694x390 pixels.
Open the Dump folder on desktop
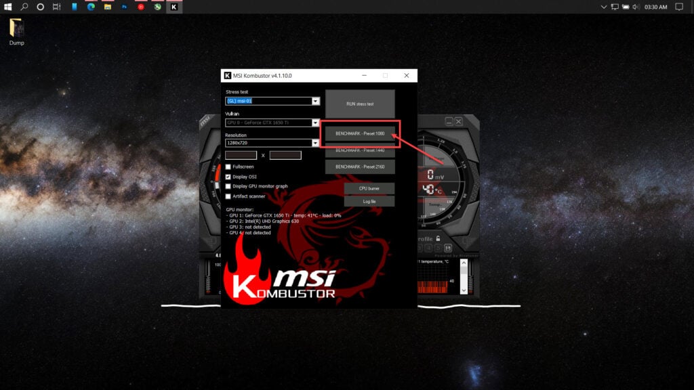(16, 32)
